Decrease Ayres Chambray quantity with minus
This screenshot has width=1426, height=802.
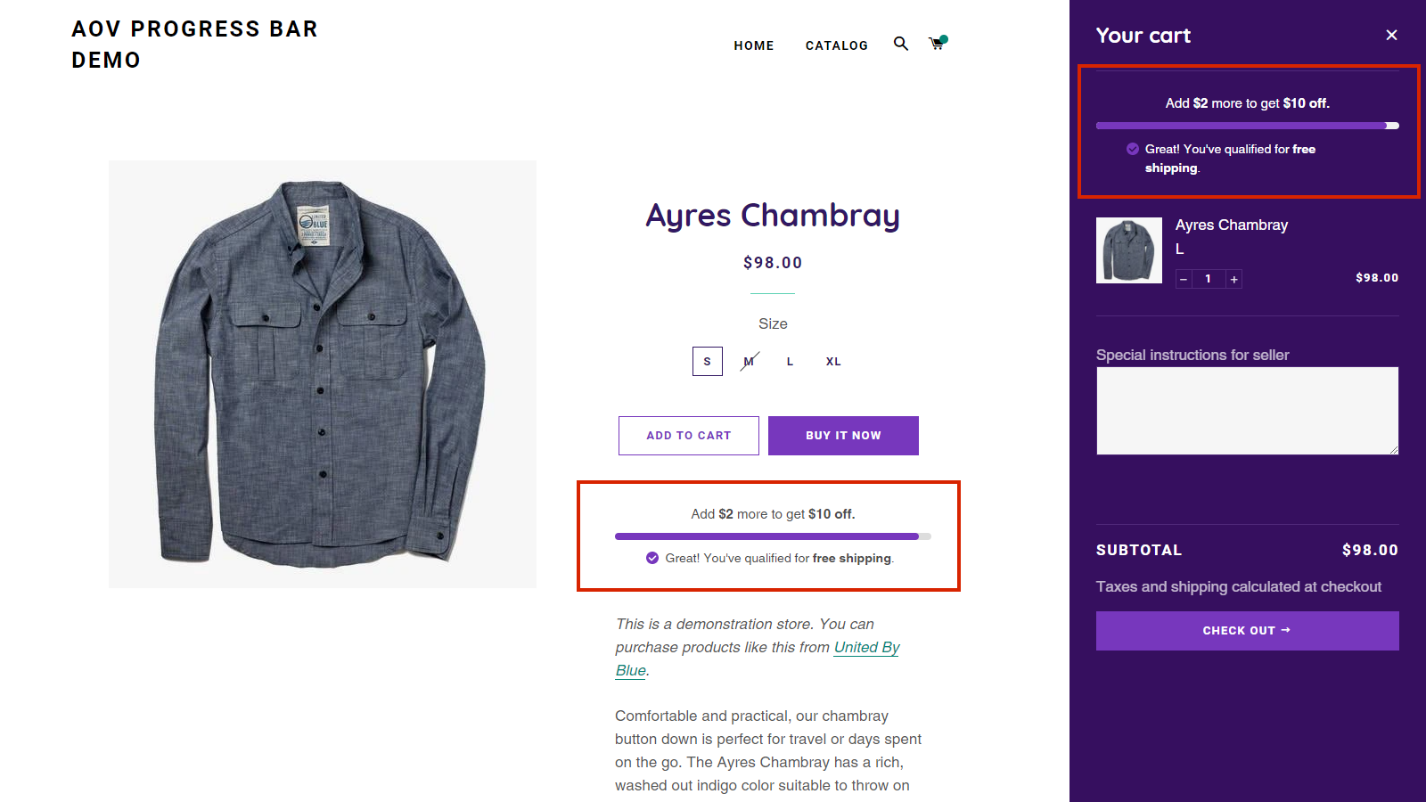pyautogui.click(x=1184, y=280)
